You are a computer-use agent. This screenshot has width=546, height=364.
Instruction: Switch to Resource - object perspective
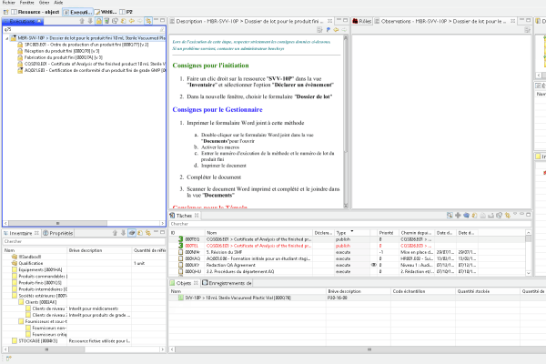pyautogui.click(x=35, y=12)
